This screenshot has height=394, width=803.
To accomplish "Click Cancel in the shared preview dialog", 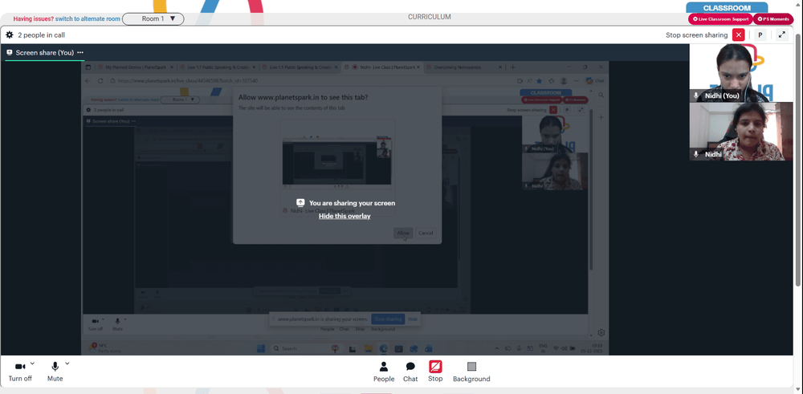I will (426, 233).
